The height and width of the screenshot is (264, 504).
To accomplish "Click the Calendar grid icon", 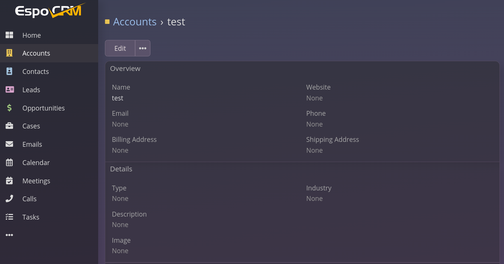I will tap(9, 162).
